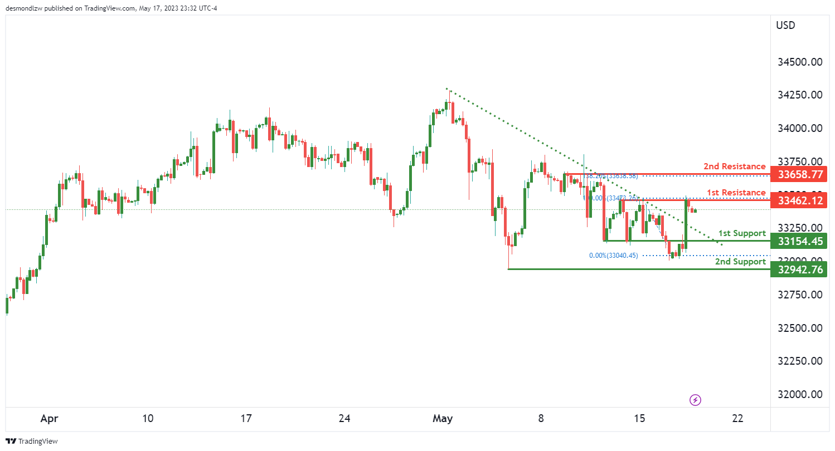Screen dimensions: 835x451
Task: Click the purple lightning bolt event icon
Action: 695,400
